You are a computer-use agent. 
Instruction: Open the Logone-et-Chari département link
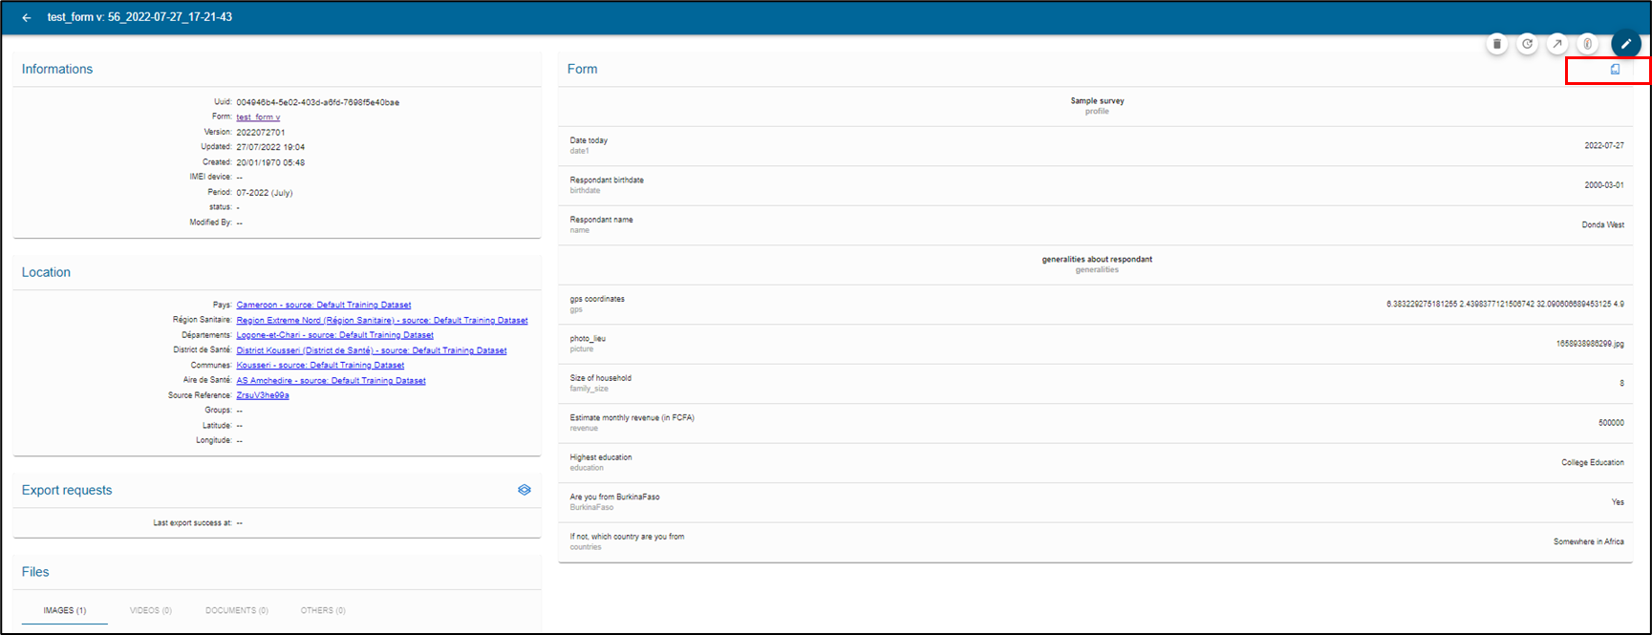coord(335,335)
